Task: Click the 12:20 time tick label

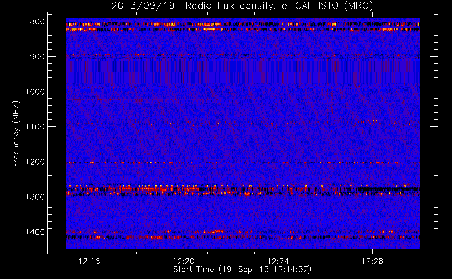Action: pyautogui.click(x=184, y=261)
